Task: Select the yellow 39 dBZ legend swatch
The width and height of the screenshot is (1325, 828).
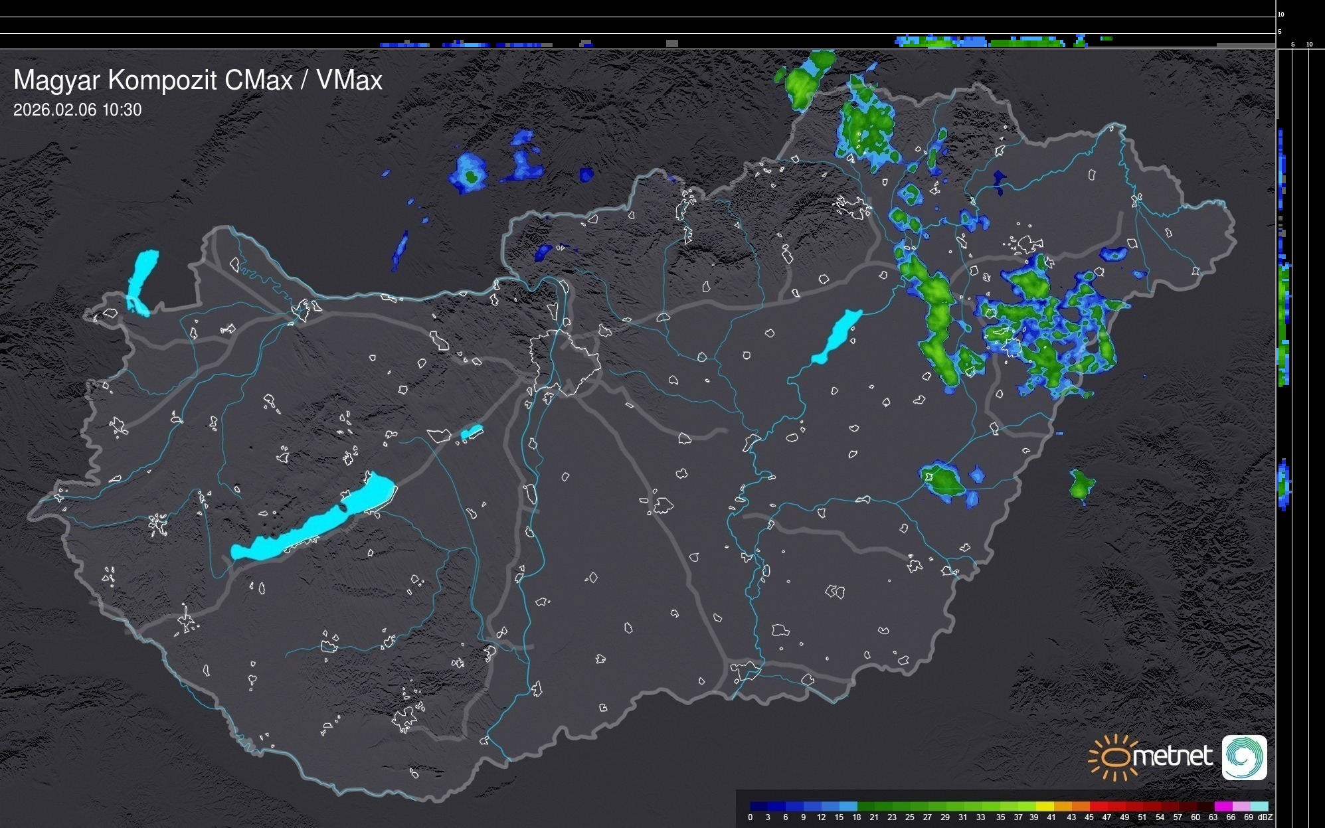Action: point(1045,806)
